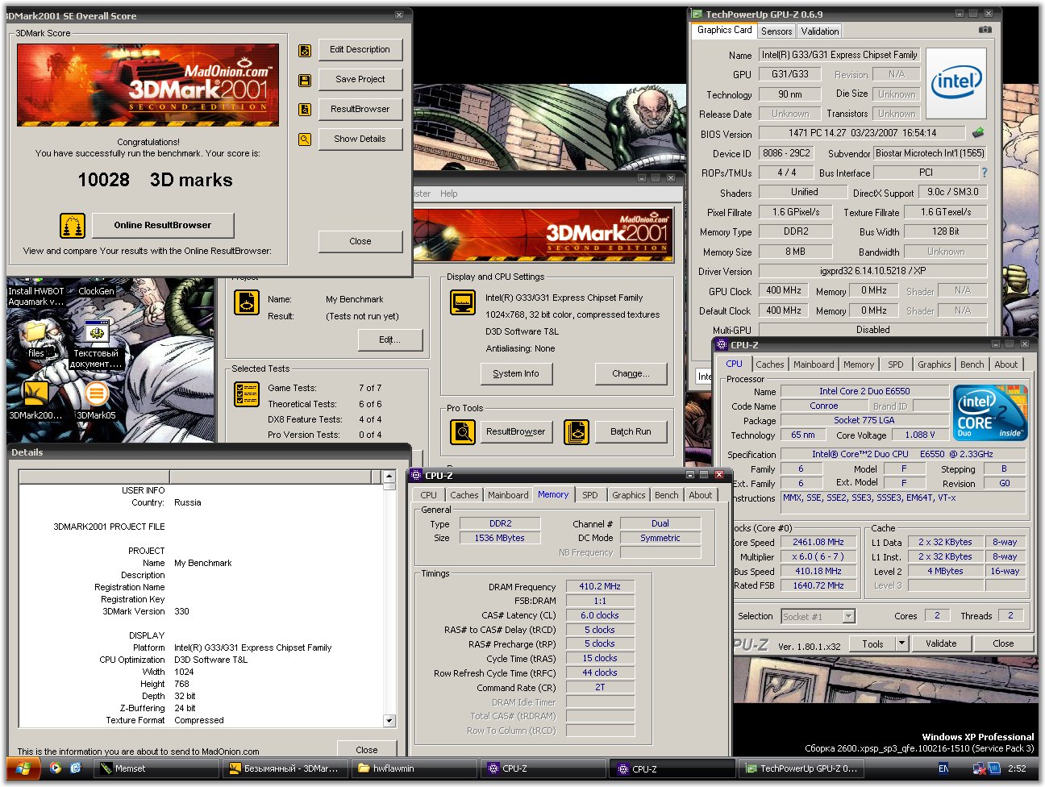Click the magnifier icon beside Show Details
The width and height of the screenshot is (1045, 787).
click(x=305, y=139)
